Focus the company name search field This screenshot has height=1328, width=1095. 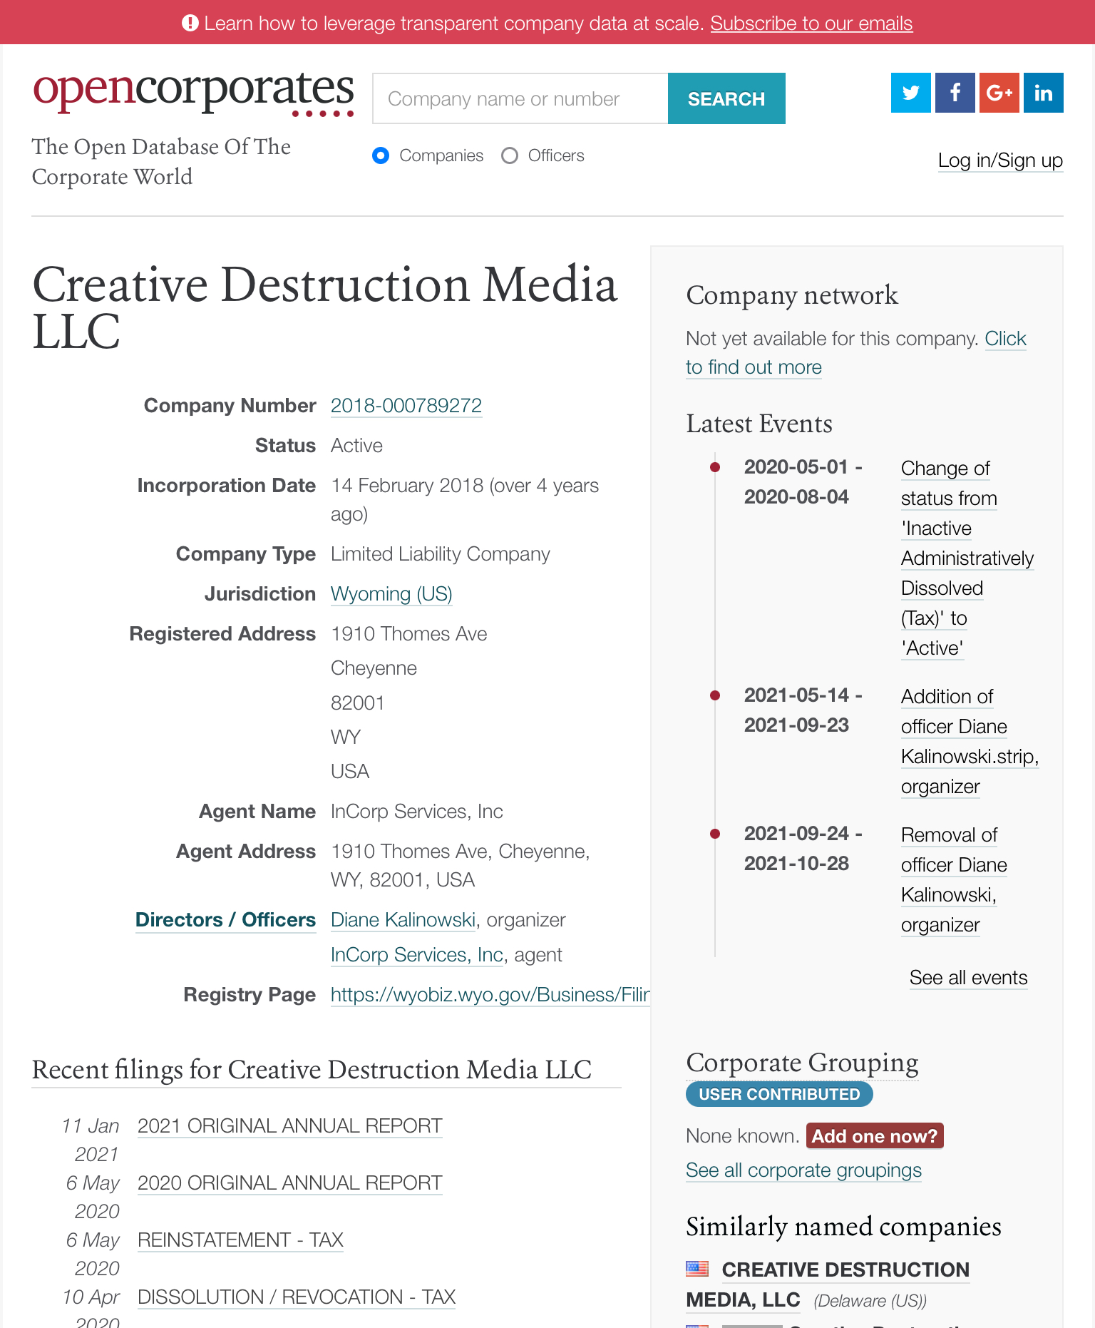click(520, 98)
